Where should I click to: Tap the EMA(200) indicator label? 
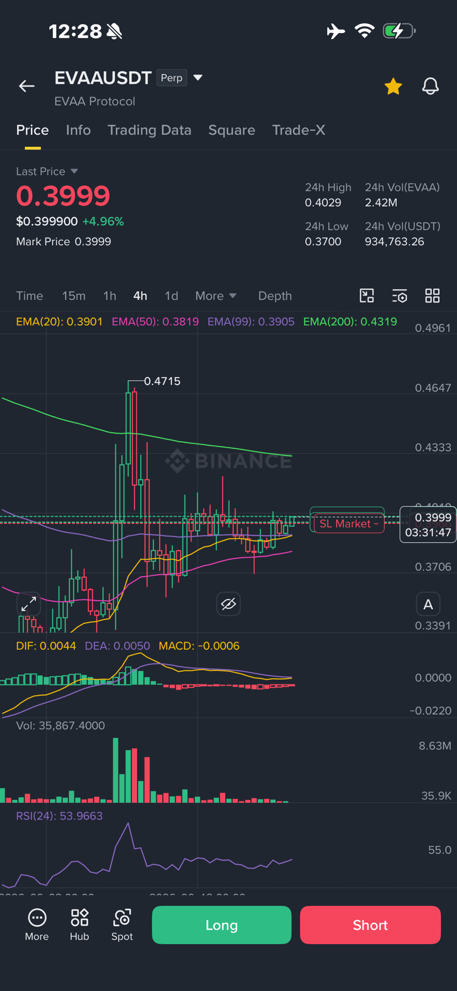(x=350, y=322)
